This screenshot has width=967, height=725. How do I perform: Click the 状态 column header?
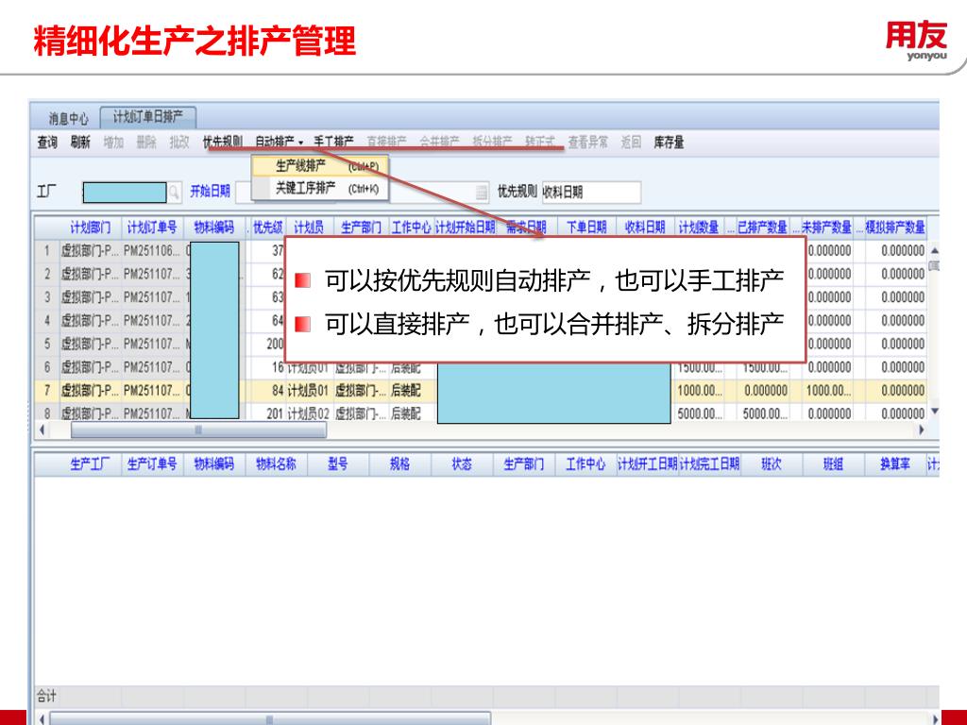(462, 464)
